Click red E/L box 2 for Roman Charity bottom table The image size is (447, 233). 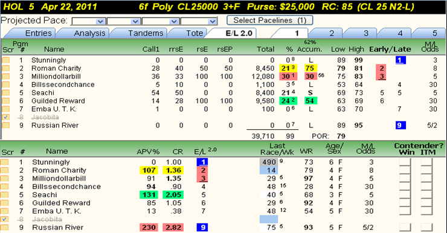click(x=202, y=170)
